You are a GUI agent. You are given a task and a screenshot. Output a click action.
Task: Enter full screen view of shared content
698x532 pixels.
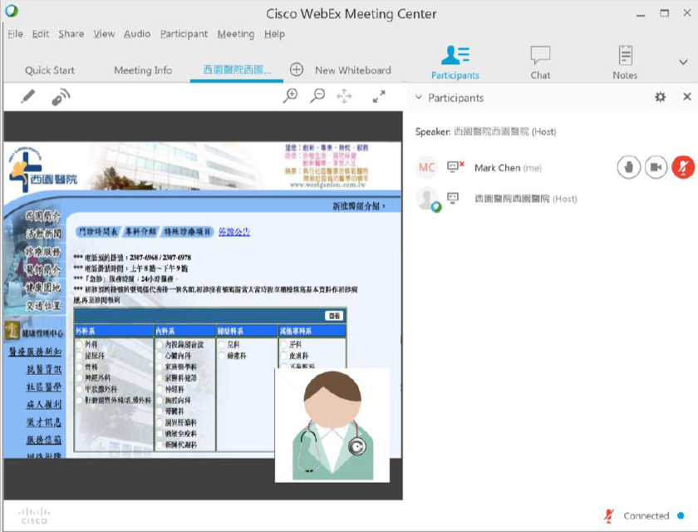[x=379, y=96]
